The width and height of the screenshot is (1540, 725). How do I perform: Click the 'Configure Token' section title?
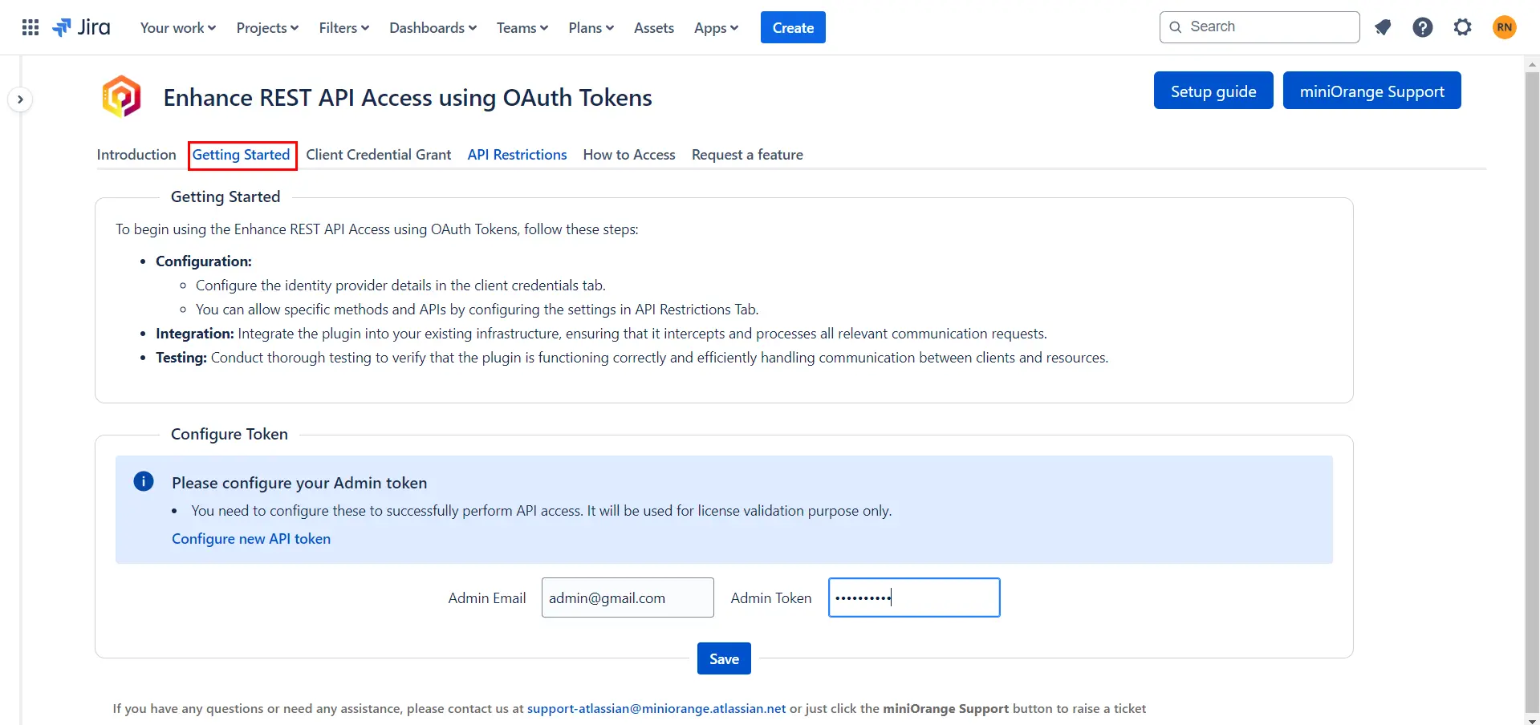[230, 434]
